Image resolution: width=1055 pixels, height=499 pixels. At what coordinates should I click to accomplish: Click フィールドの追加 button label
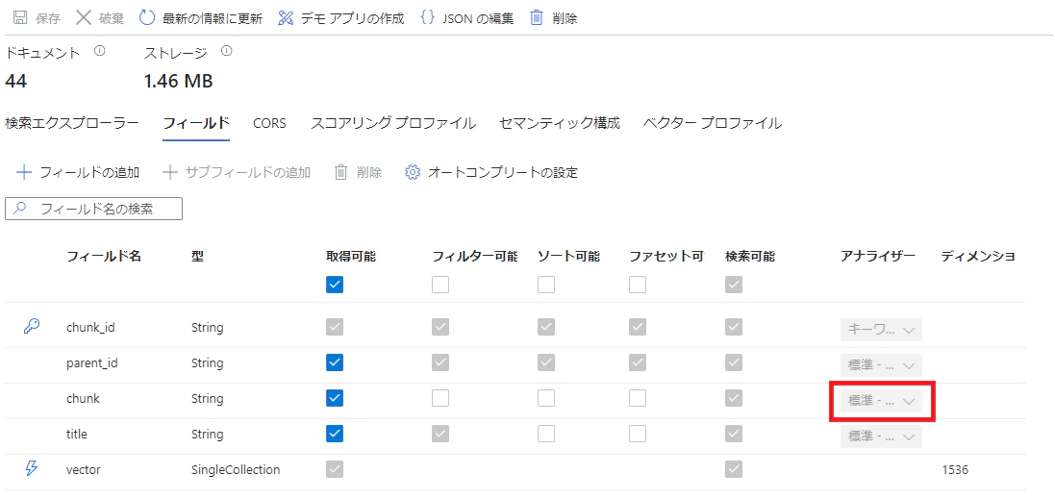click(89, 173)
